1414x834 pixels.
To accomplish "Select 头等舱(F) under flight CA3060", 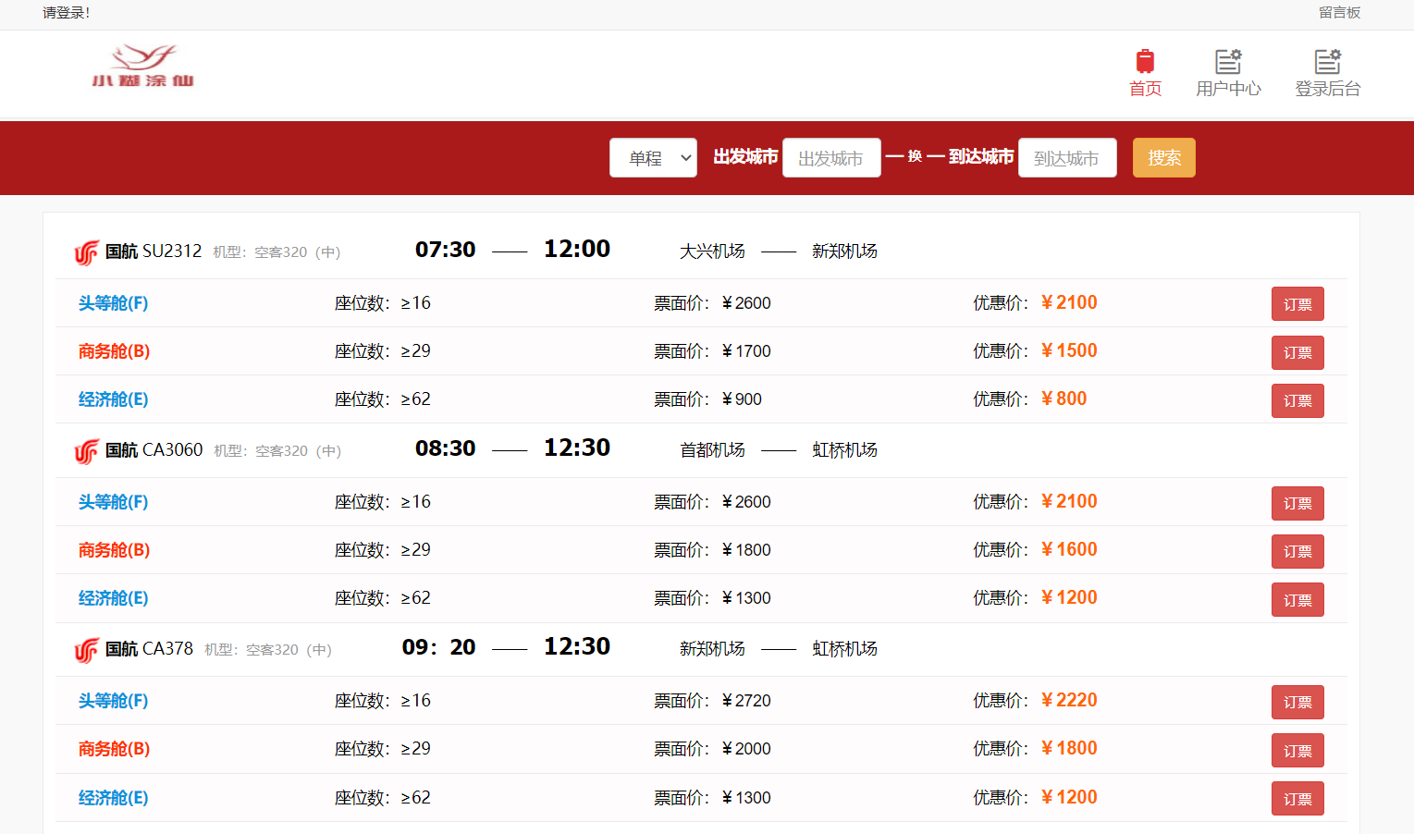I will pyautogui.click(x=113, y=502).
